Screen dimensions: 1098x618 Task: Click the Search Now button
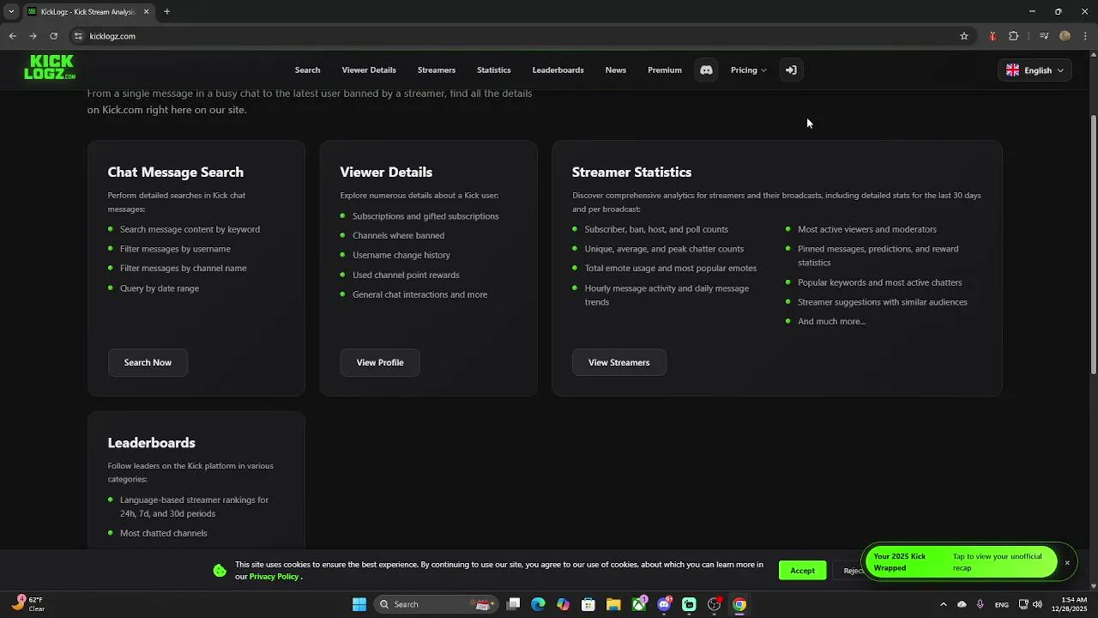148,362
